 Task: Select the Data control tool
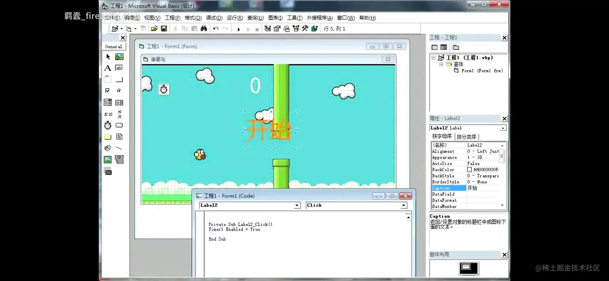point(119,160)
